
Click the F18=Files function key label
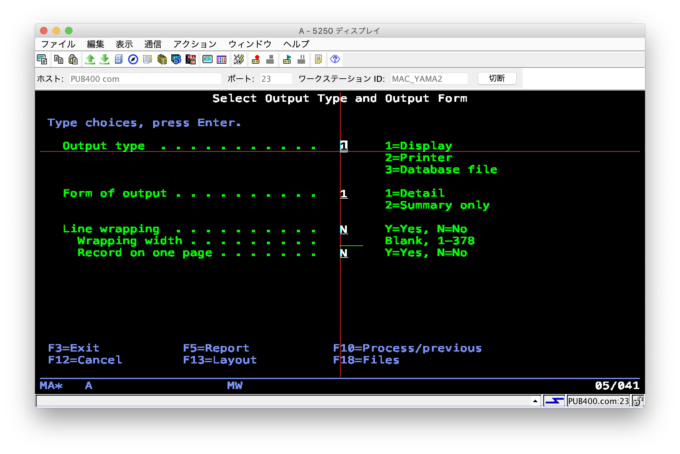pyautogui.click(x=366, y=360)
